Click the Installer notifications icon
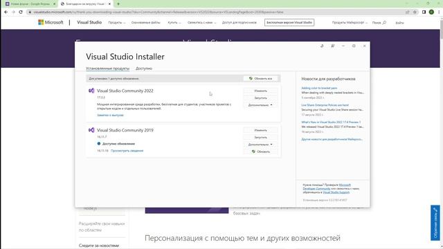The image size is (443, 249). pyautogui.click(x=322, y=46)
